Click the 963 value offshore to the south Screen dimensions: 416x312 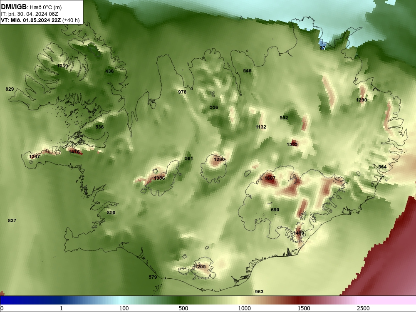point(259,292)
